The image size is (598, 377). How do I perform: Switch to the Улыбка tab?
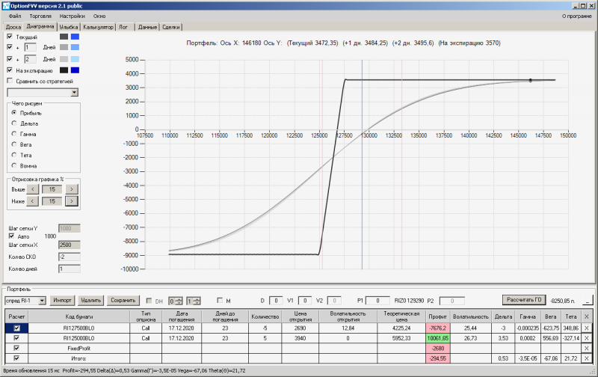point(69,27)
